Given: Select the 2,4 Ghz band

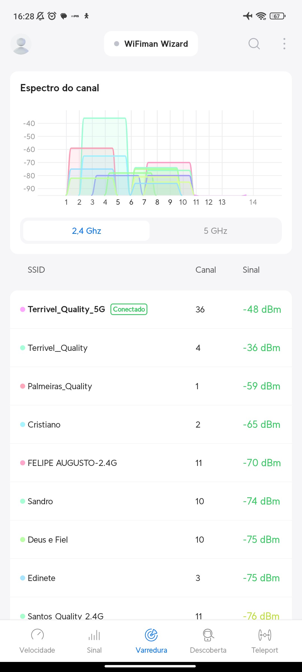Looking at the screenshot, I should [86, 231].
